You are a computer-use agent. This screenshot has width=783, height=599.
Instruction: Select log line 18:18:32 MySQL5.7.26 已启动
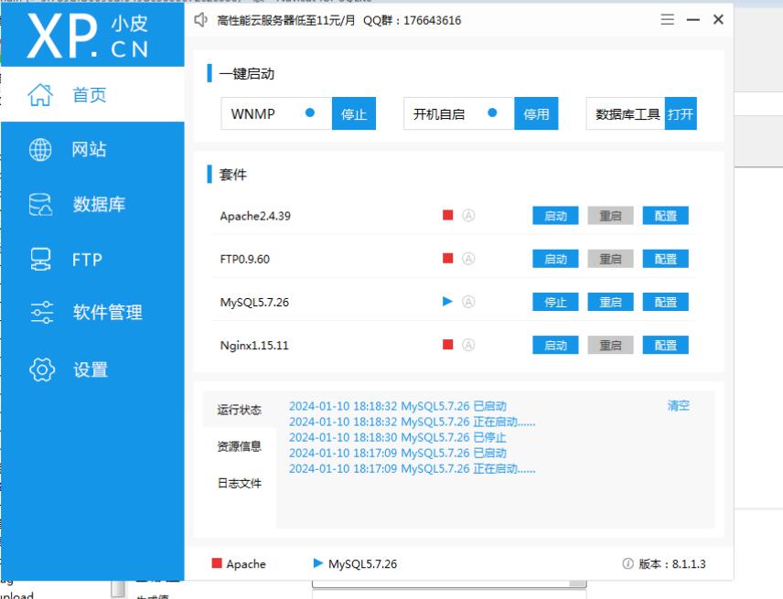(x=398, y=406)
